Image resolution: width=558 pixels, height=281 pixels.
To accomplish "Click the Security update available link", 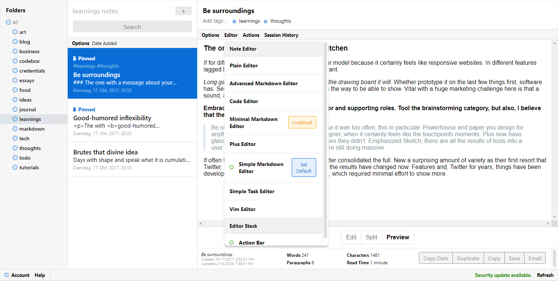I will (503, 275).
